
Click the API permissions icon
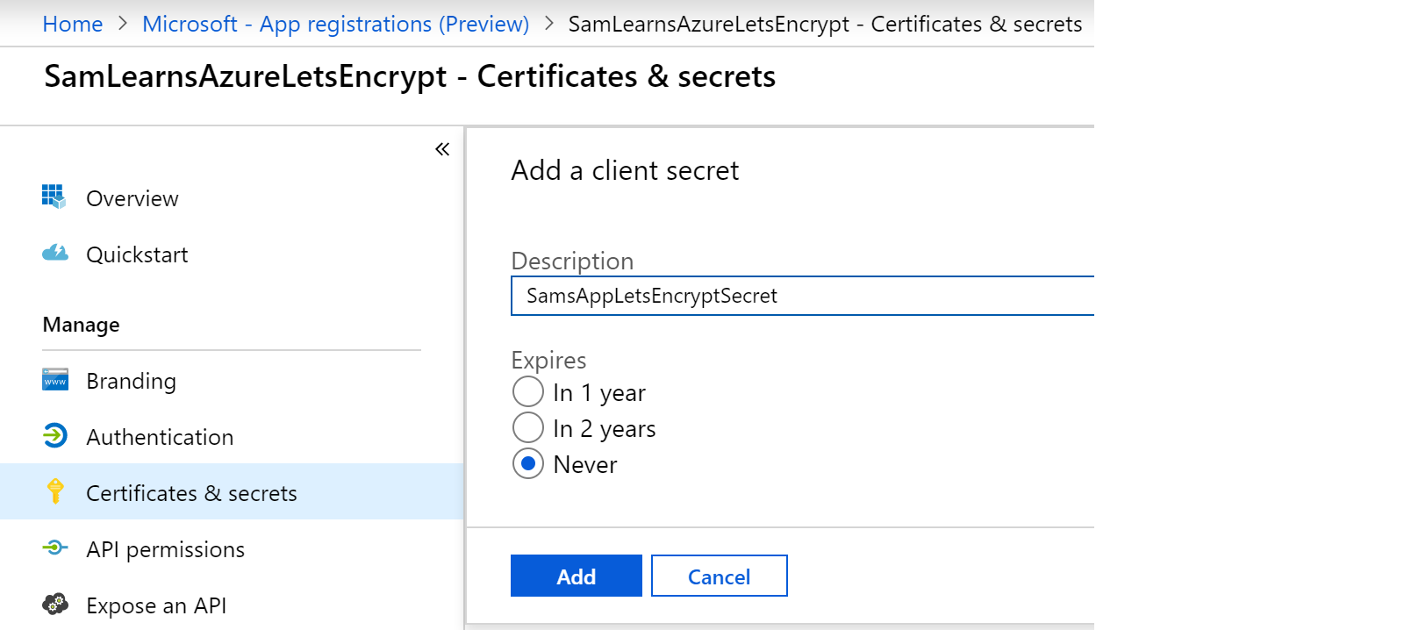tap(54, 548)
